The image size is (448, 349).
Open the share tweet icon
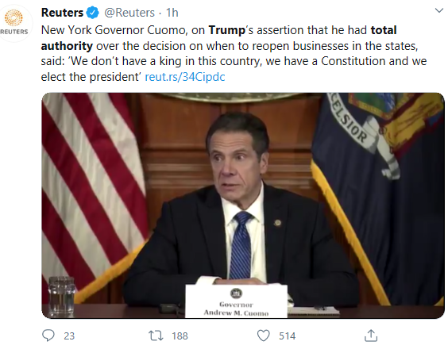pyautogui.click(x=371, y=336)
